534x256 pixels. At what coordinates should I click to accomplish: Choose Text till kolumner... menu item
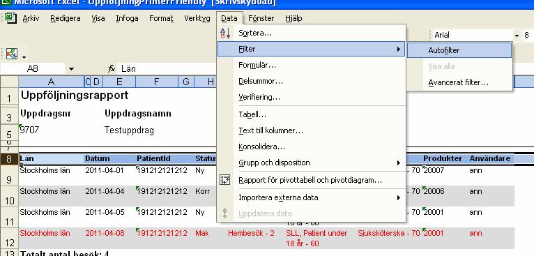[x=312, y=130]
